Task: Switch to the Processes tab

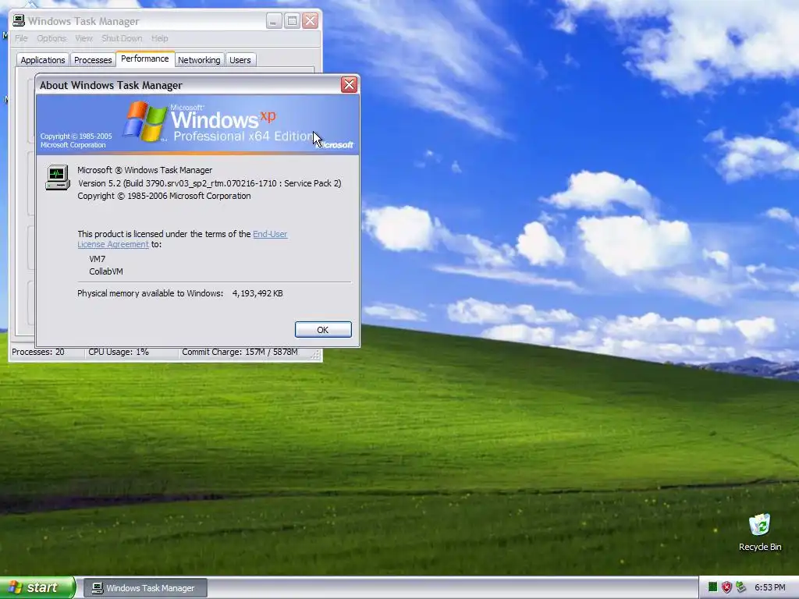Action: [93, 60]
